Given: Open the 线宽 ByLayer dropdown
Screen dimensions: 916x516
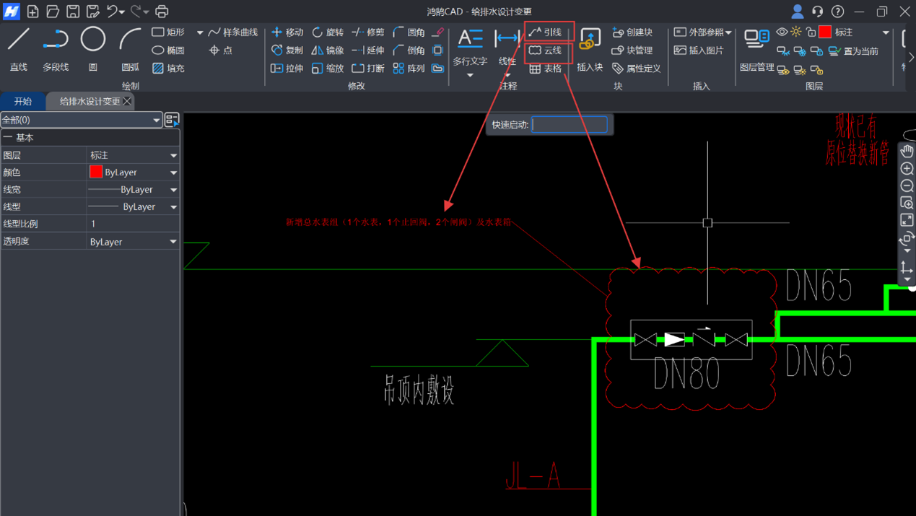Looking at the screenshot, I should tap(132, 190).
